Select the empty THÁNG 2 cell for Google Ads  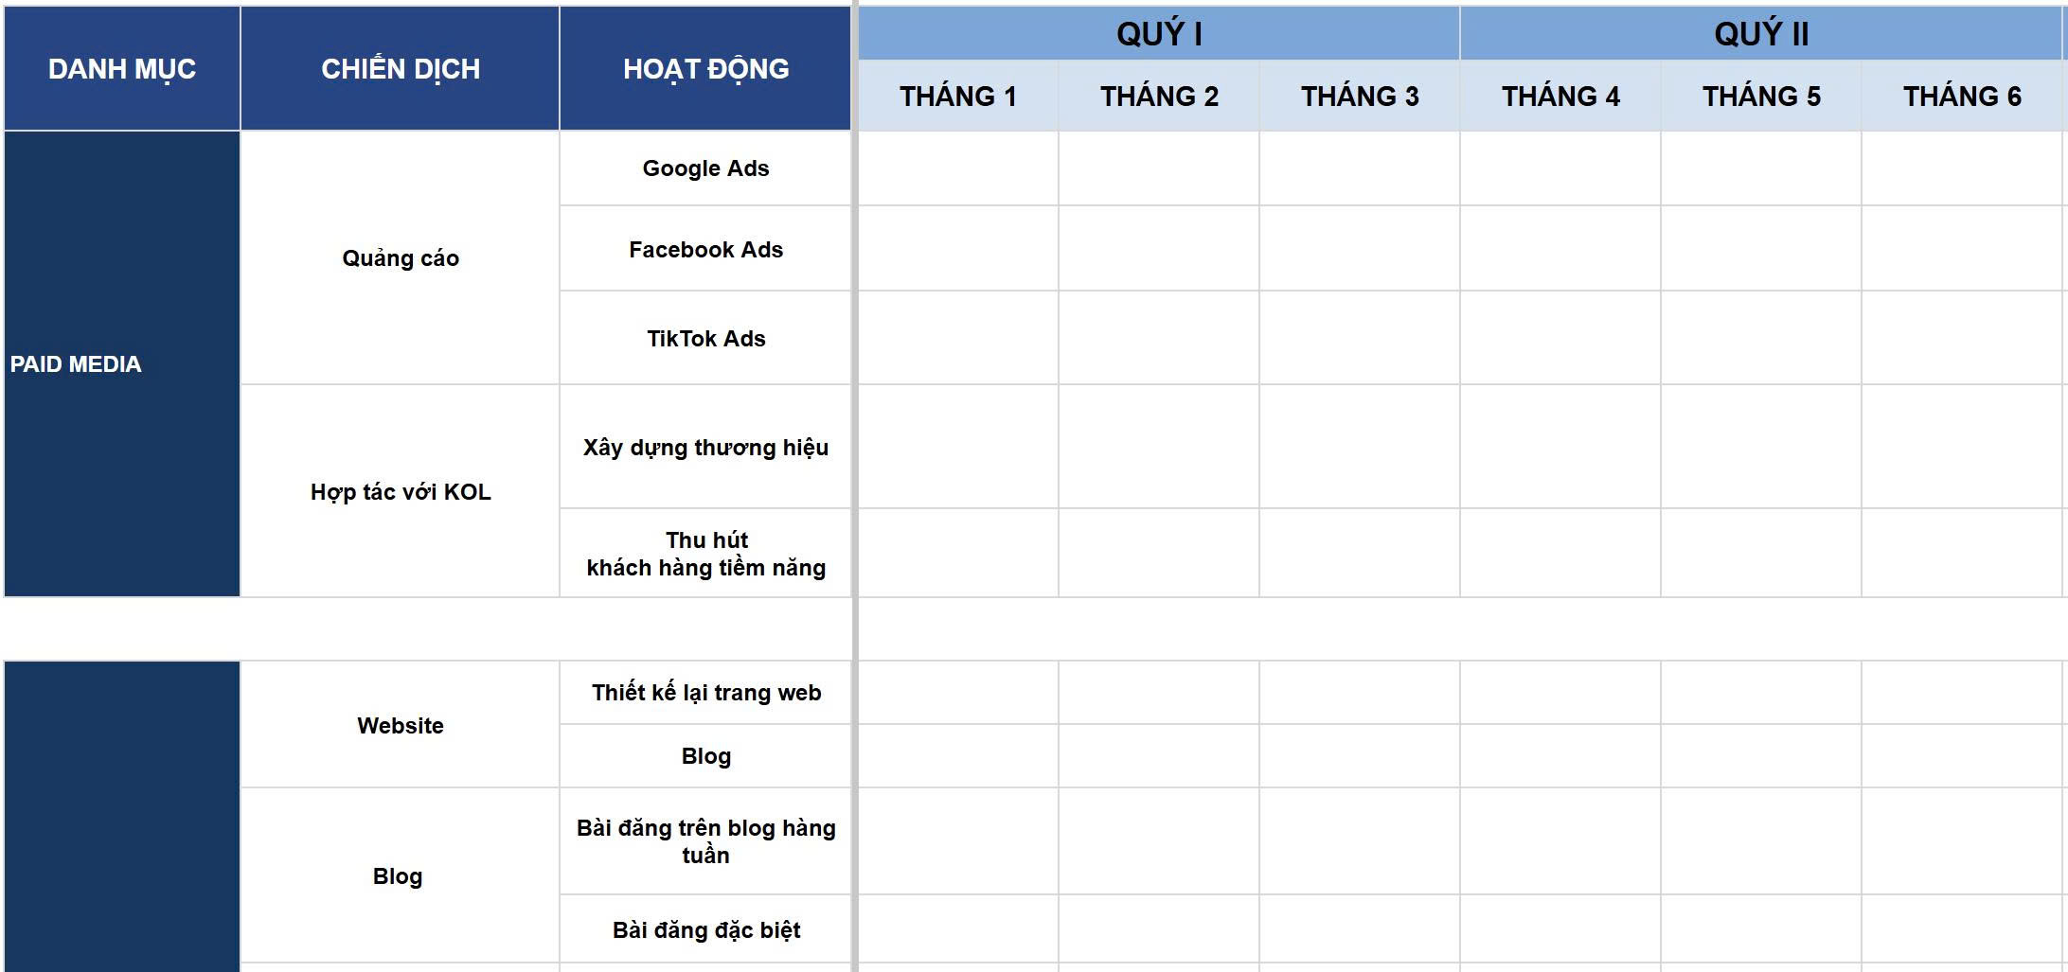tap(1159, 168)
